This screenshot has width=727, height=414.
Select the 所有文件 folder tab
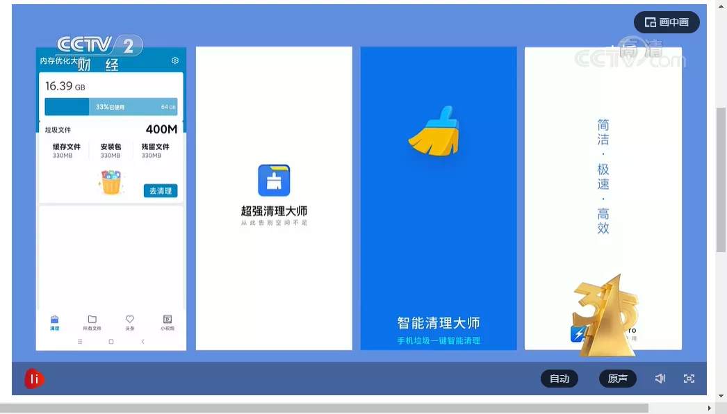(x=92, y=323)
